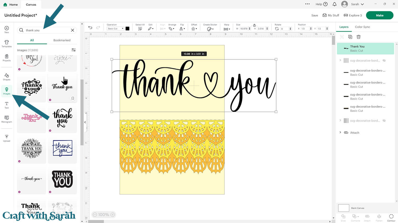Click the green Make button
The image size is (398, 223).
(380, 15)
